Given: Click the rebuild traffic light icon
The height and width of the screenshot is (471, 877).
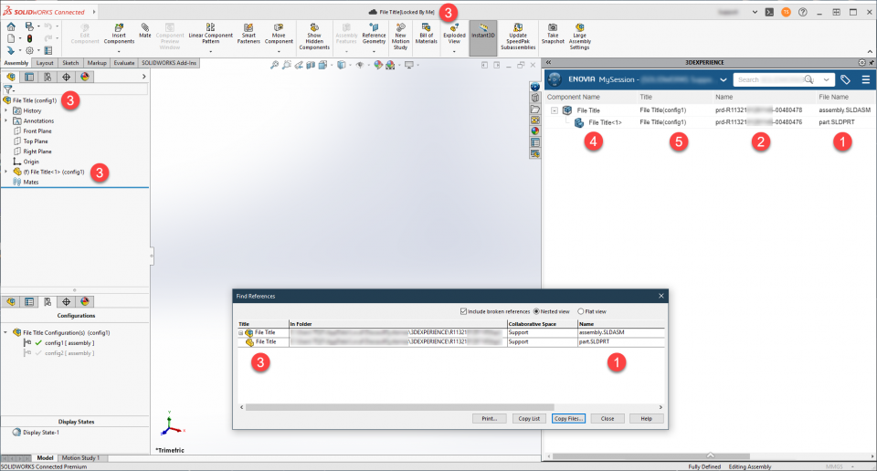Looking at the screenshot, I should point(29,38).
